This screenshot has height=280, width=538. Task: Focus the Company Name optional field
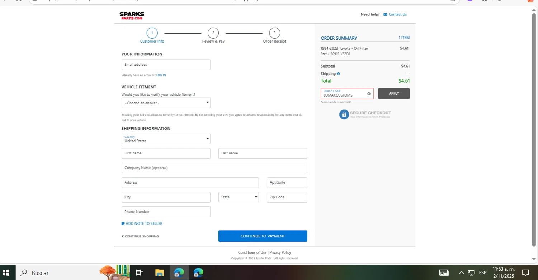[x=214, y=168]
